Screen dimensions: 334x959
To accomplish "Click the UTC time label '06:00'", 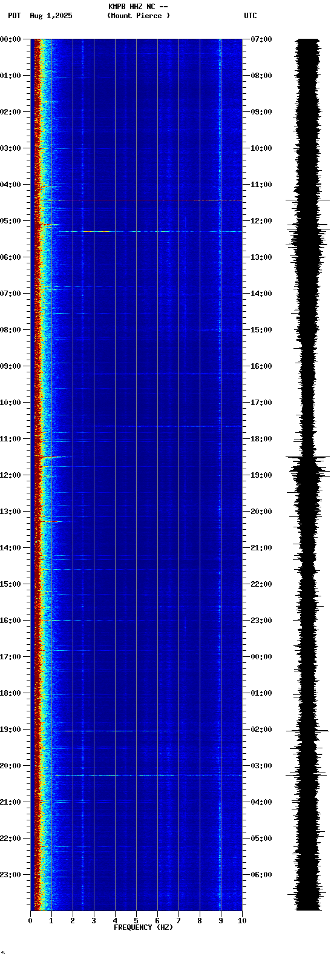I will [x=261, y=875].
